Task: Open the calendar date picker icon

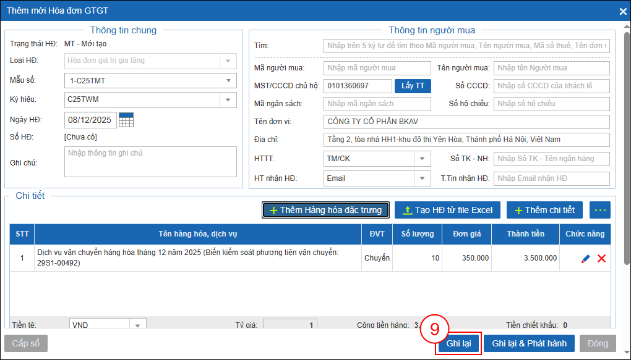Action: pyautogui.click(x=126, y=120)
